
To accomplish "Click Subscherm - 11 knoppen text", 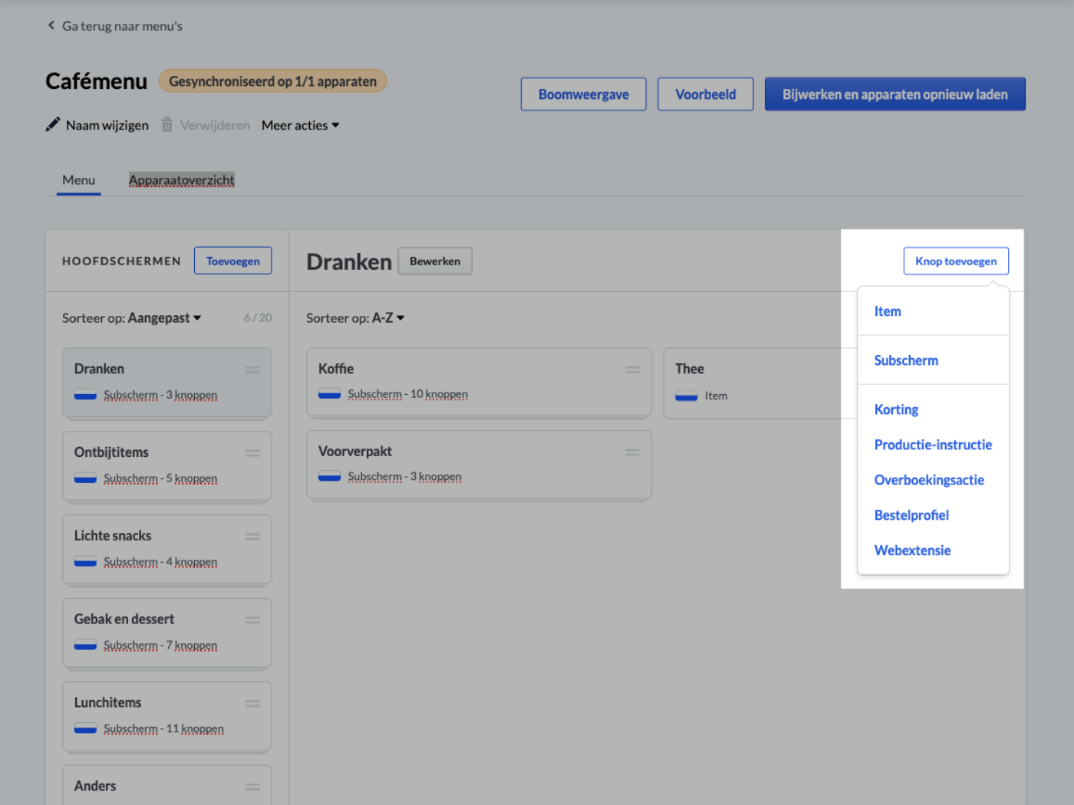I will [163, 729].
